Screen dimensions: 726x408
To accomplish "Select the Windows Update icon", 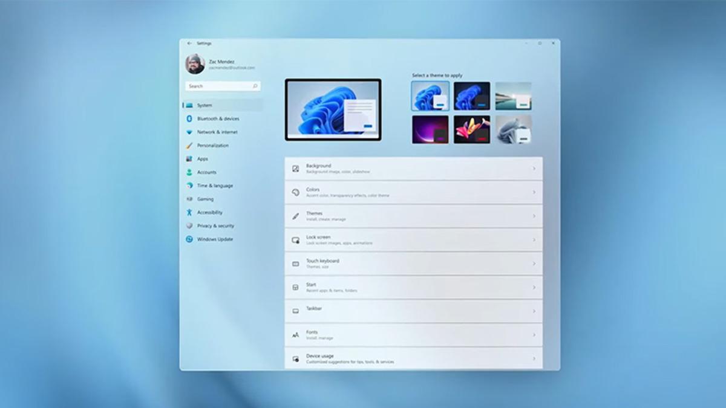I will tap(191, 239).
